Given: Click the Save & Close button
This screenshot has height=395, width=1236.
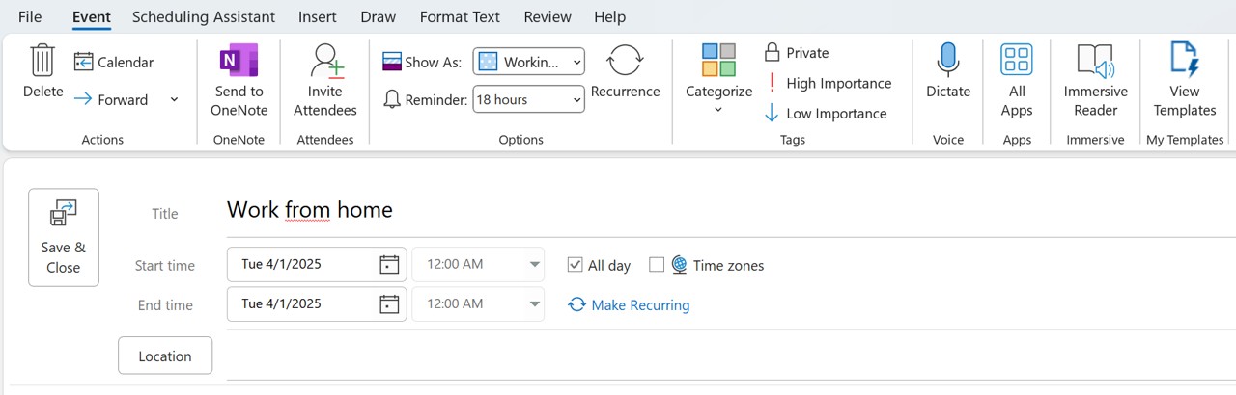Looking at the screenshot, I should pyautogui.click(x=64, y=237).
